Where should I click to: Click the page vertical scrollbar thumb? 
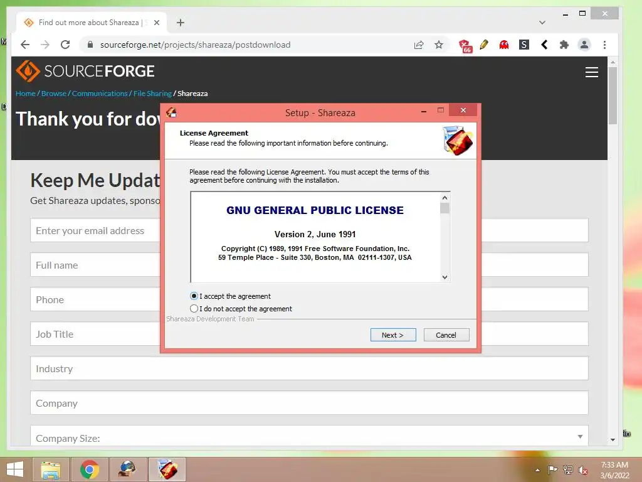(x=613, y=95)
